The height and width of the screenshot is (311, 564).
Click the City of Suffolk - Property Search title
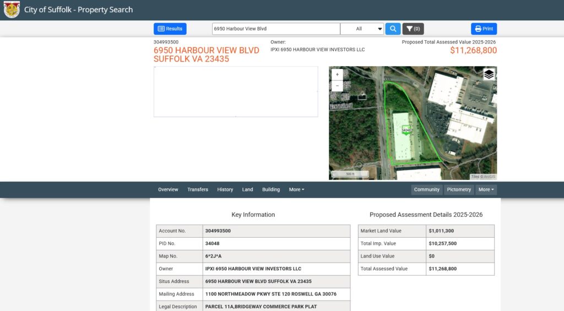(x=78, y=10)
